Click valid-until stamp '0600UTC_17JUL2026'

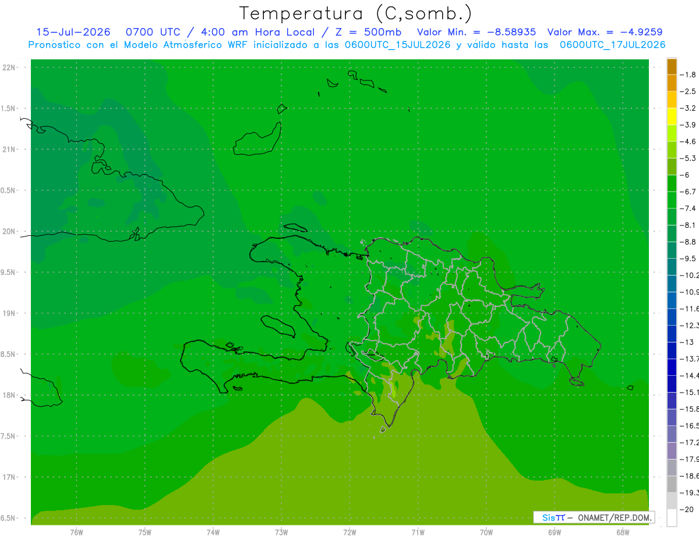612,45
